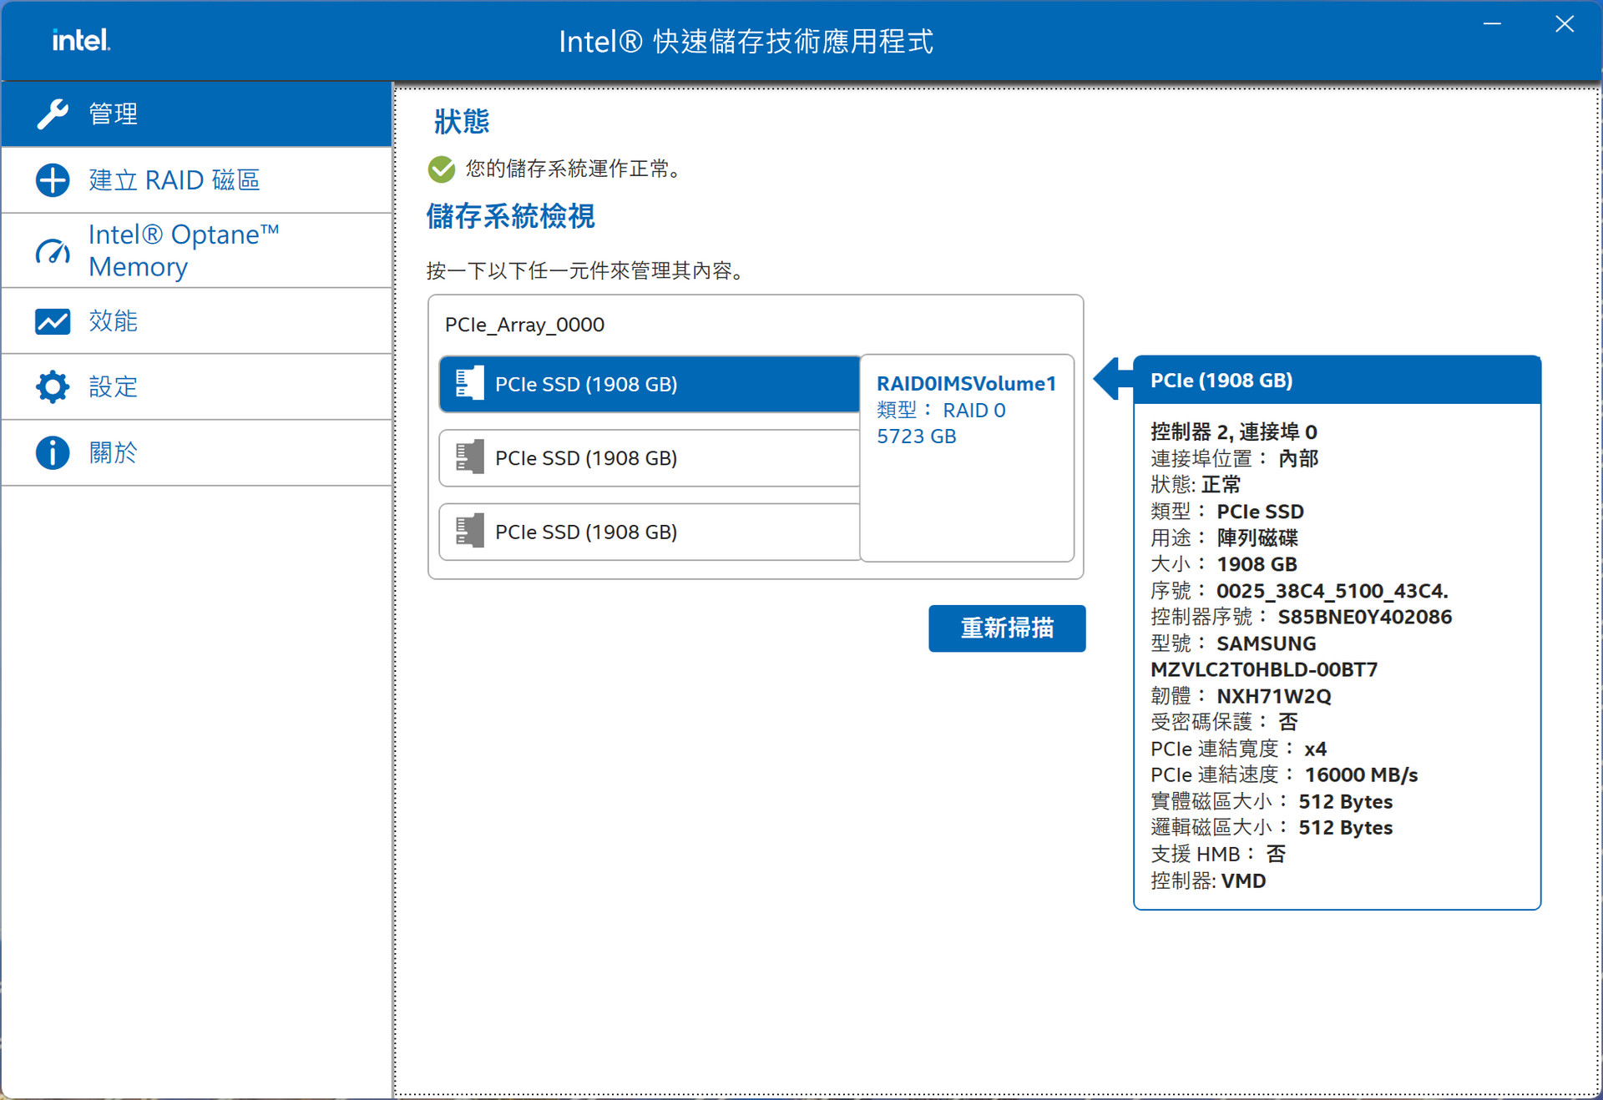Click controller serial S85BNE0Y402086
Viewport: 1603px width, 1100px height.
1364,617
